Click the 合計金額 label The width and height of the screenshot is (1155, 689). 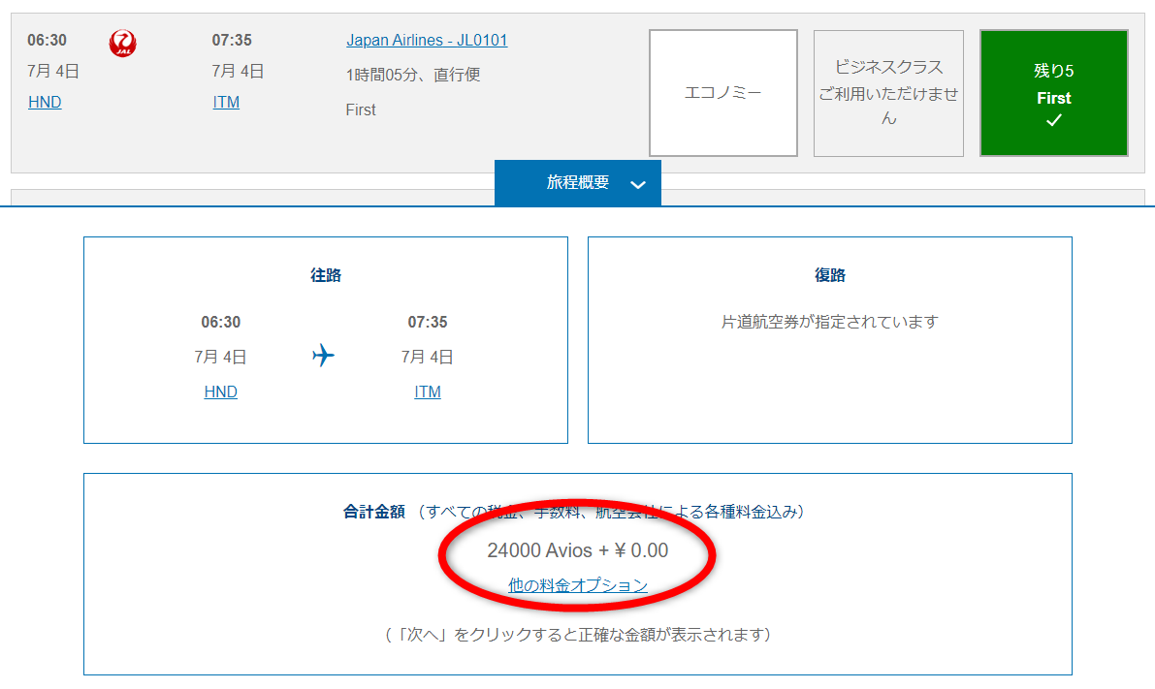pos(374,512)
